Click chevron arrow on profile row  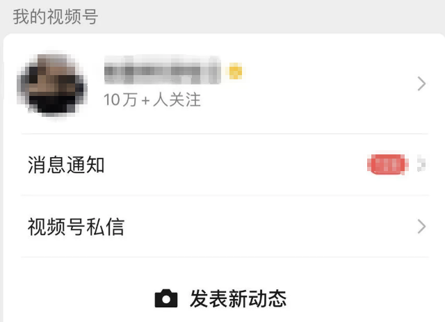tap(422, 83)
